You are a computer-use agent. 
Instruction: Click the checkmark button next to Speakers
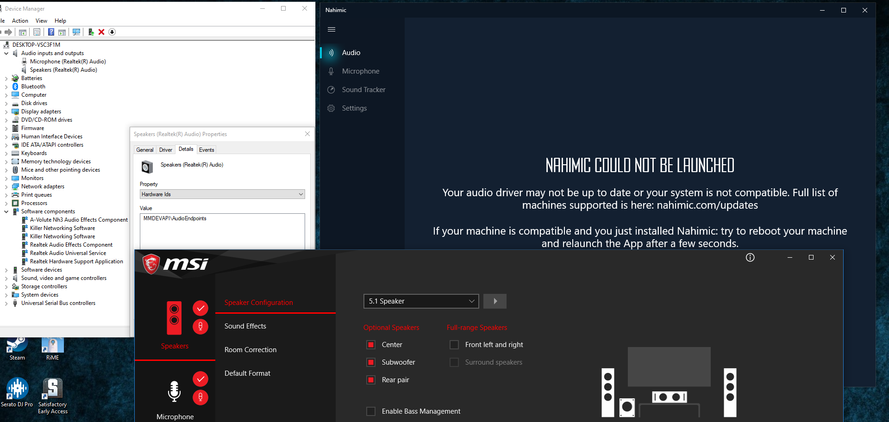tap(200, 308)
